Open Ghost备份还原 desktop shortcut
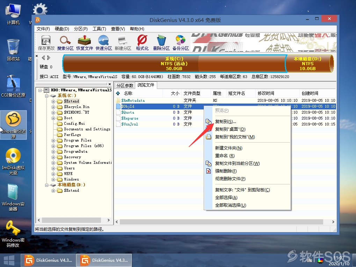Viewport: 356px width, 267px height. [x=13, y=125]
